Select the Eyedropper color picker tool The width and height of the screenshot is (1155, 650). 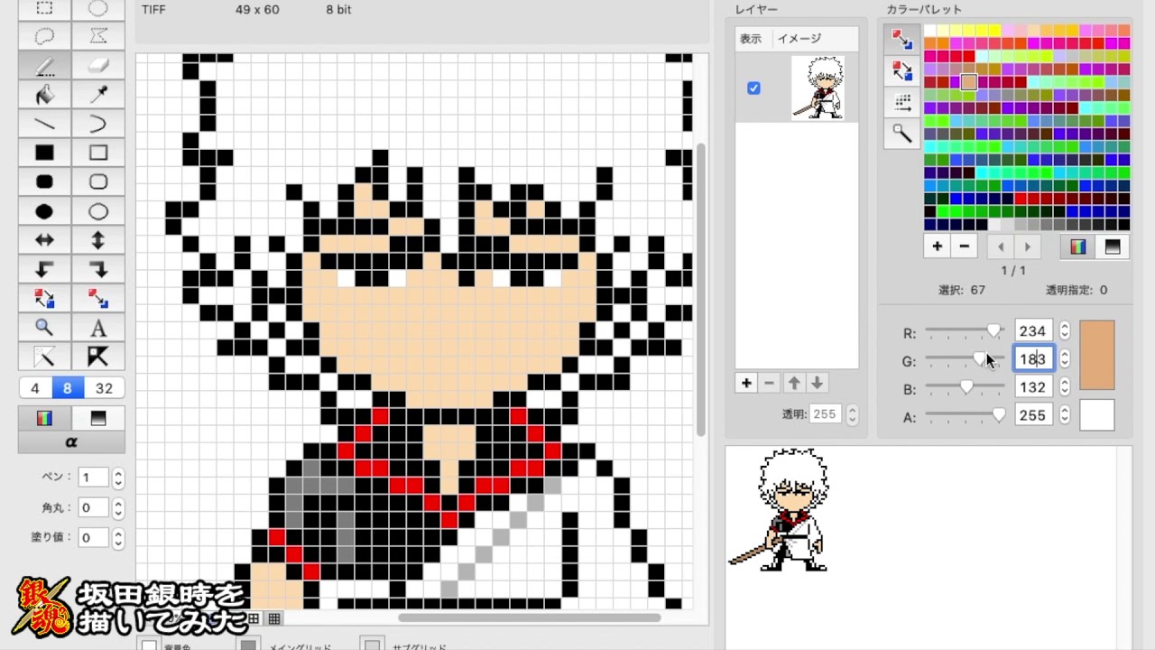tap(98, 94)
